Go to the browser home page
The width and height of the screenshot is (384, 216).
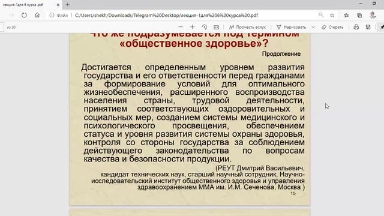click(37, 15)
